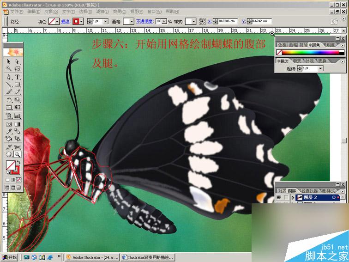Screen dimensions: 349x262
Task: Select the Free Transform tool
Action: point(17,107)
